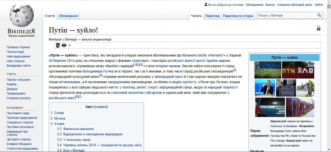Jump to 3.4 Червень-липень 2014 section
The height and width of the screenshot is (152, 331).
[x=99, y=145]
